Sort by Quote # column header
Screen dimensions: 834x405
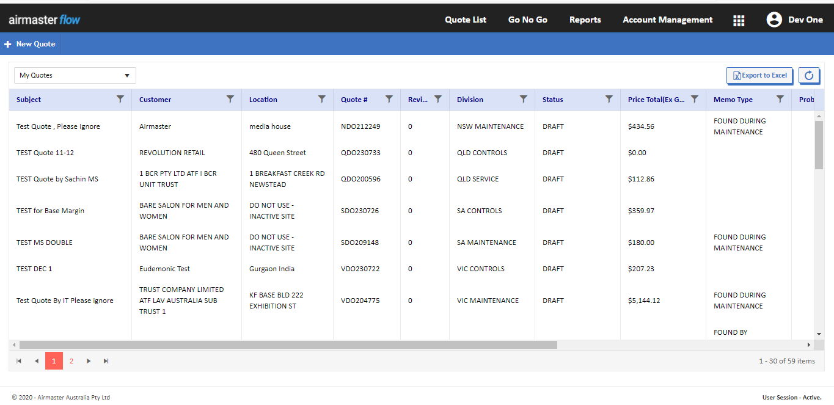(354, 100)
